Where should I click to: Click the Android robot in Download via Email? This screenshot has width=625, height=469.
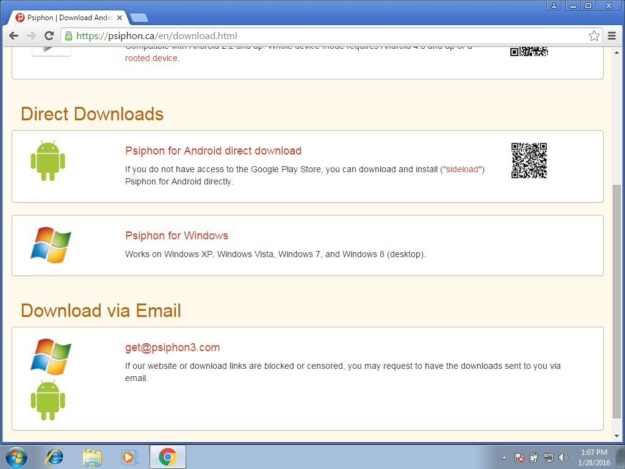click(48, 400)
